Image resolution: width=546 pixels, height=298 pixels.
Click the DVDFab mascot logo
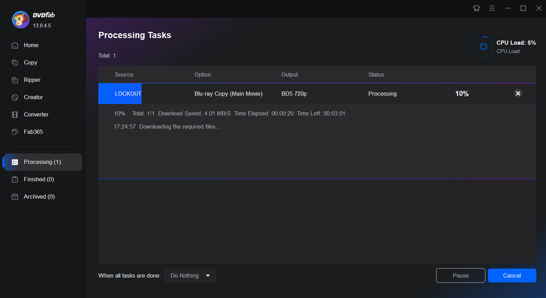[21, 20]
